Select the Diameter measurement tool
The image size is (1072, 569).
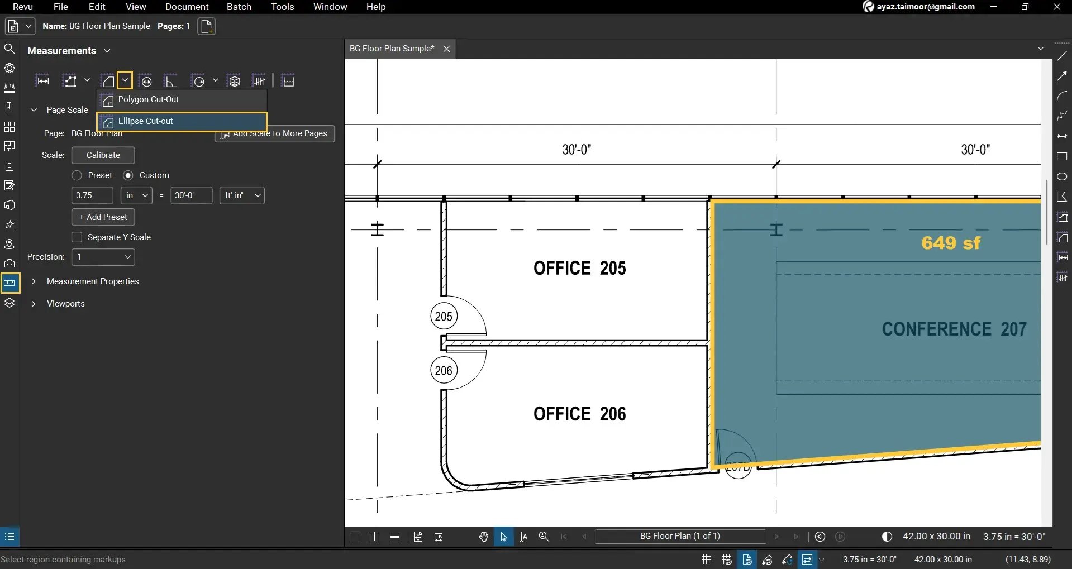pyautogui.click(x=146, y=81)
